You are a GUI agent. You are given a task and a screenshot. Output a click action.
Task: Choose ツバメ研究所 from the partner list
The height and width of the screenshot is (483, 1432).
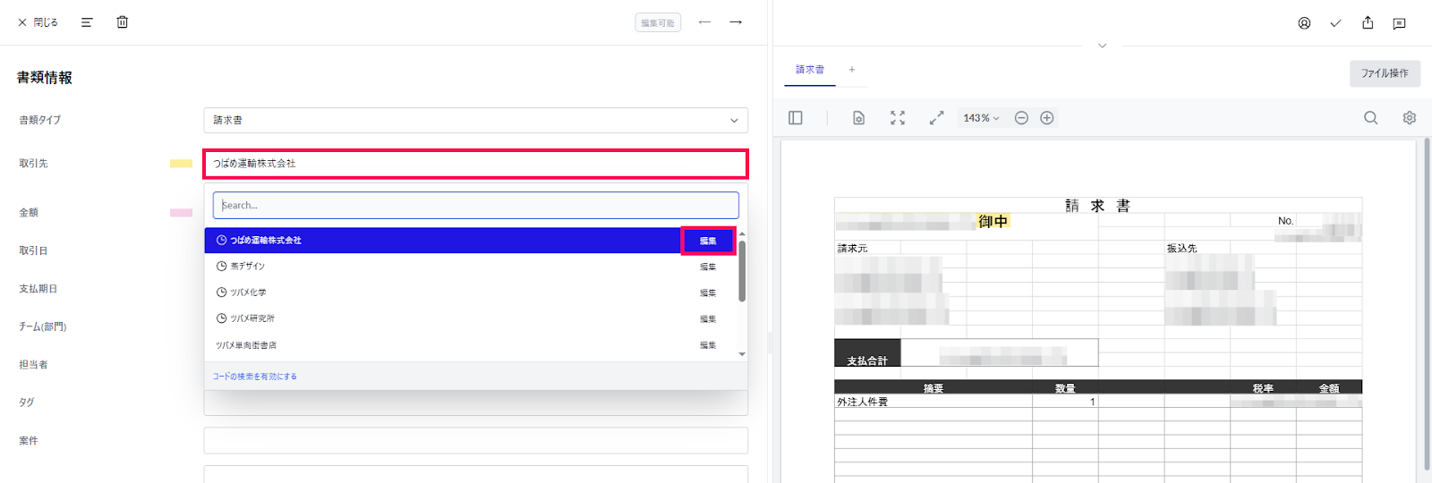tap(443, 318)
